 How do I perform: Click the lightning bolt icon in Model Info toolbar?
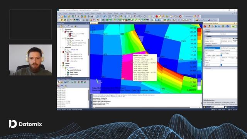(76, 26)
